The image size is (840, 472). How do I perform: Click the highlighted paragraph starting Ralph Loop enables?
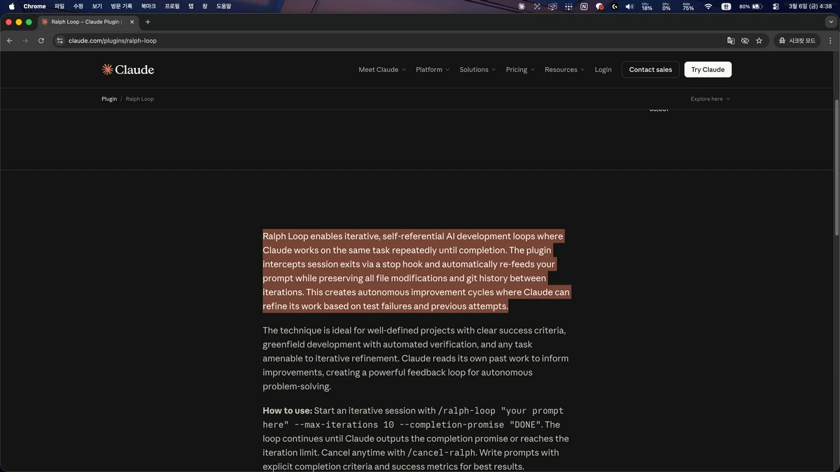(416, 271)
